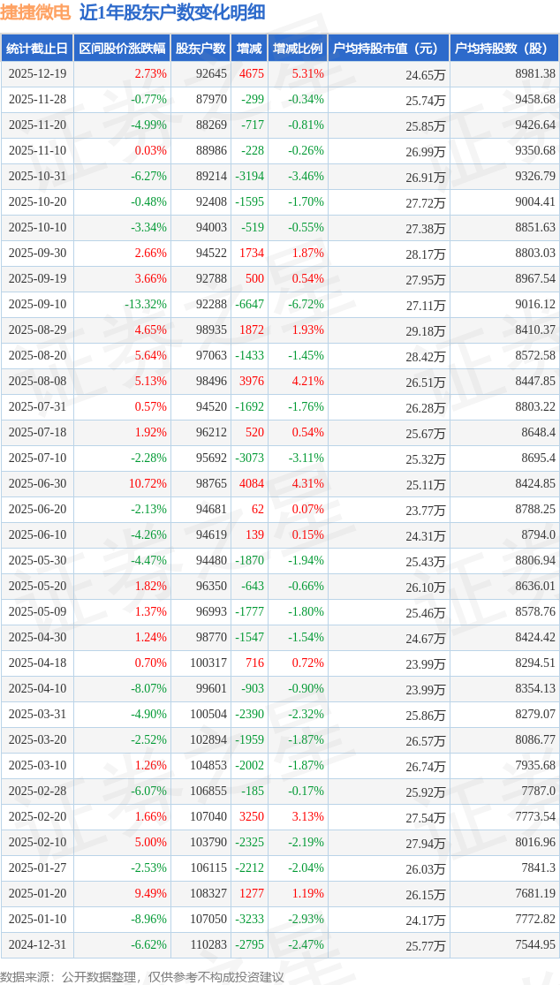
Task: Select the 增减比例 column header
Action: 298,49
